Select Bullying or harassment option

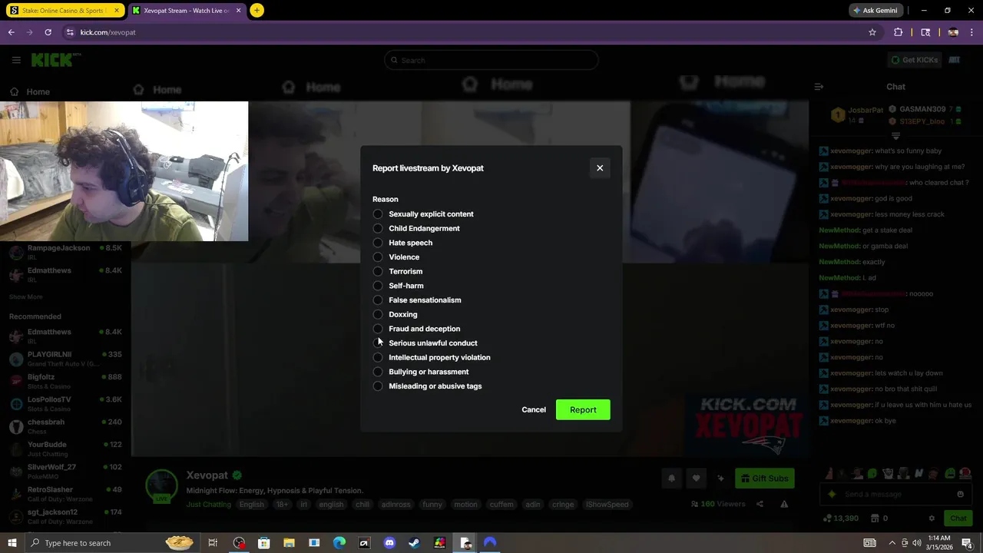(378, 372)
